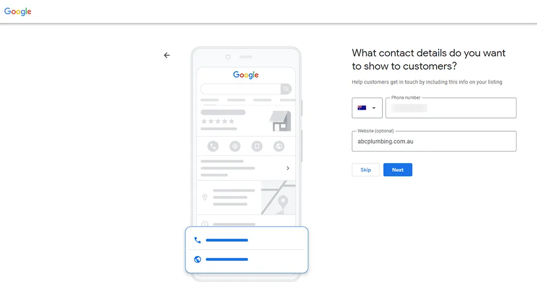Screen dimensions: 537x285
Task: Click the phone call circle icon in mockup
Action: tap(213, 146)
